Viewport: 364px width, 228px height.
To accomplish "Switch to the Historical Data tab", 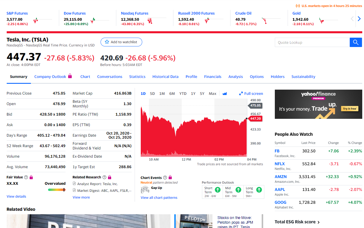I will [x=165, y=76].
